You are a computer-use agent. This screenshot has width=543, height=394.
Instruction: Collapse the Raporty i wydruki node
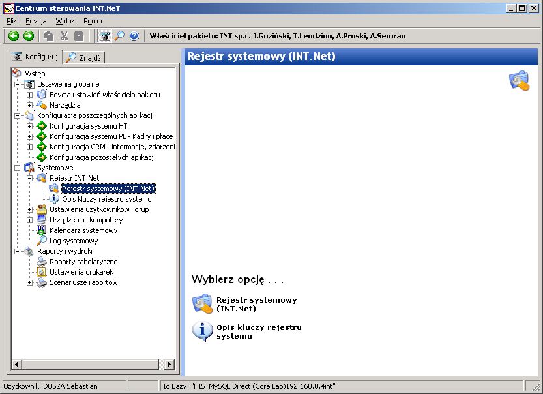[17, 251]
